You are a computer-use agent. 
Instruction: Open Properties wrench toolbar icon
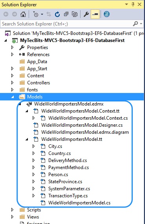[x=86, y=14]
